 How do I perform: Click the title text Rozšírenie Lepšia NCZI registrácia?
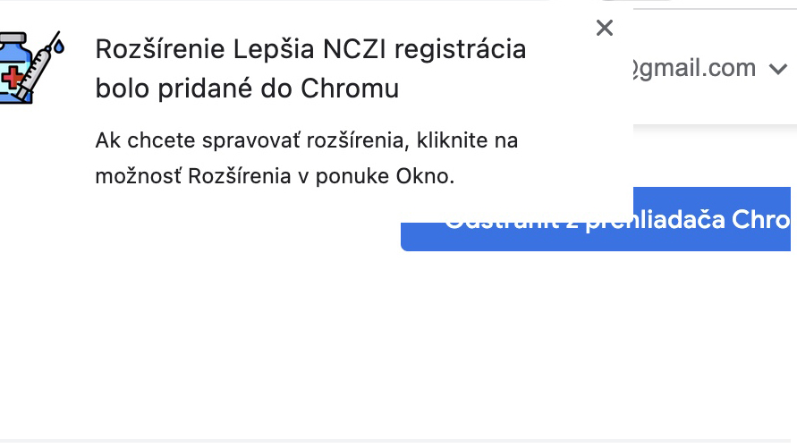point(310,50)
